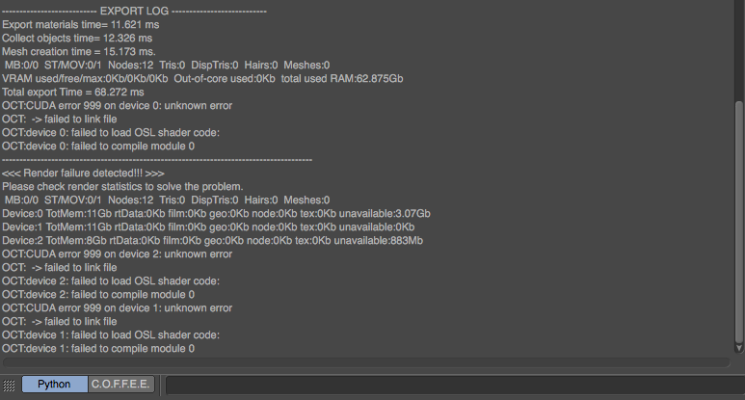The height and width of the screenshot is (400, 745).
Task: Click the vertical scrollbar track above the thumb
Action: (739, 48)
